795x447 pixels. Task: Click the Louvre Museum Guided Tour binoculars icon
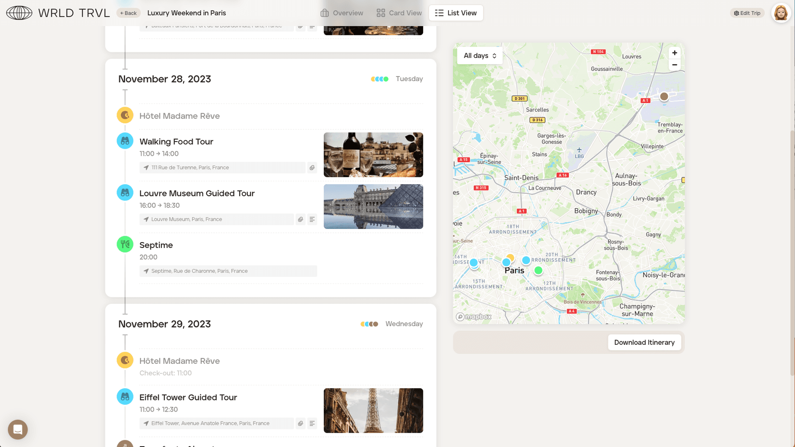125,192
